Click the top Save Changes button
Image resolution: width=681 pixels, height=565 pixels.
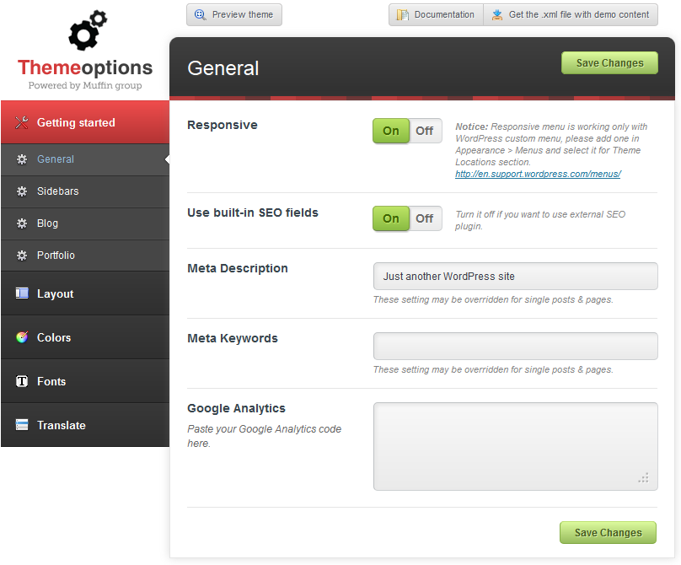coord(609,63)
